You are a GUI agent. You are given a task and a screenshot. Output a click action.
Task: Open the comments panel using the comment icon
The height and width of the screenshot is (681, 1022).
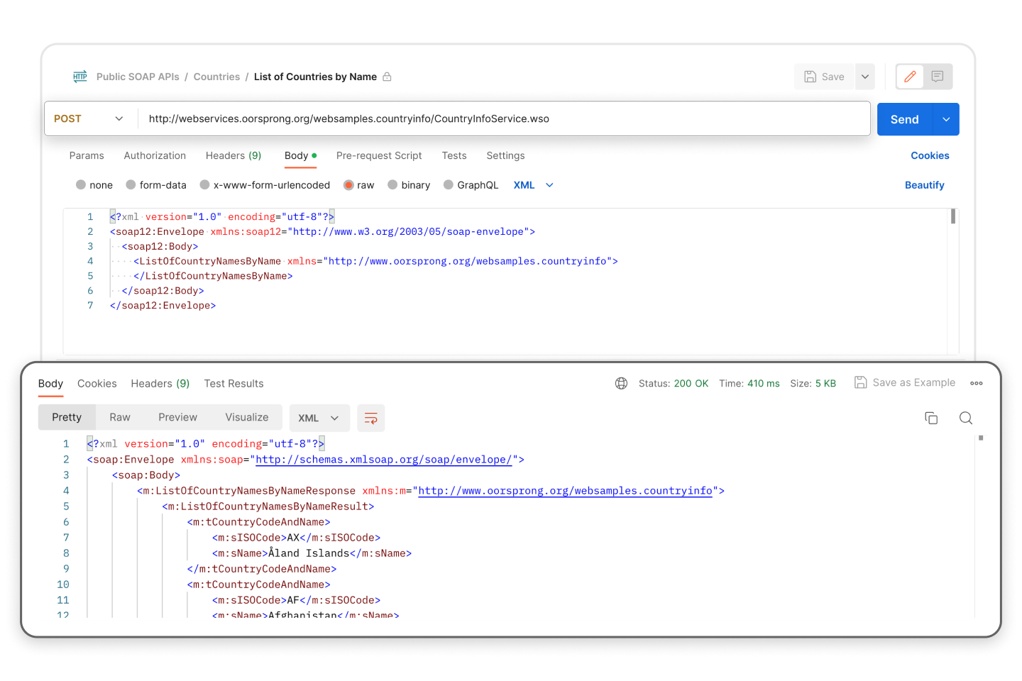coord(938,76)
